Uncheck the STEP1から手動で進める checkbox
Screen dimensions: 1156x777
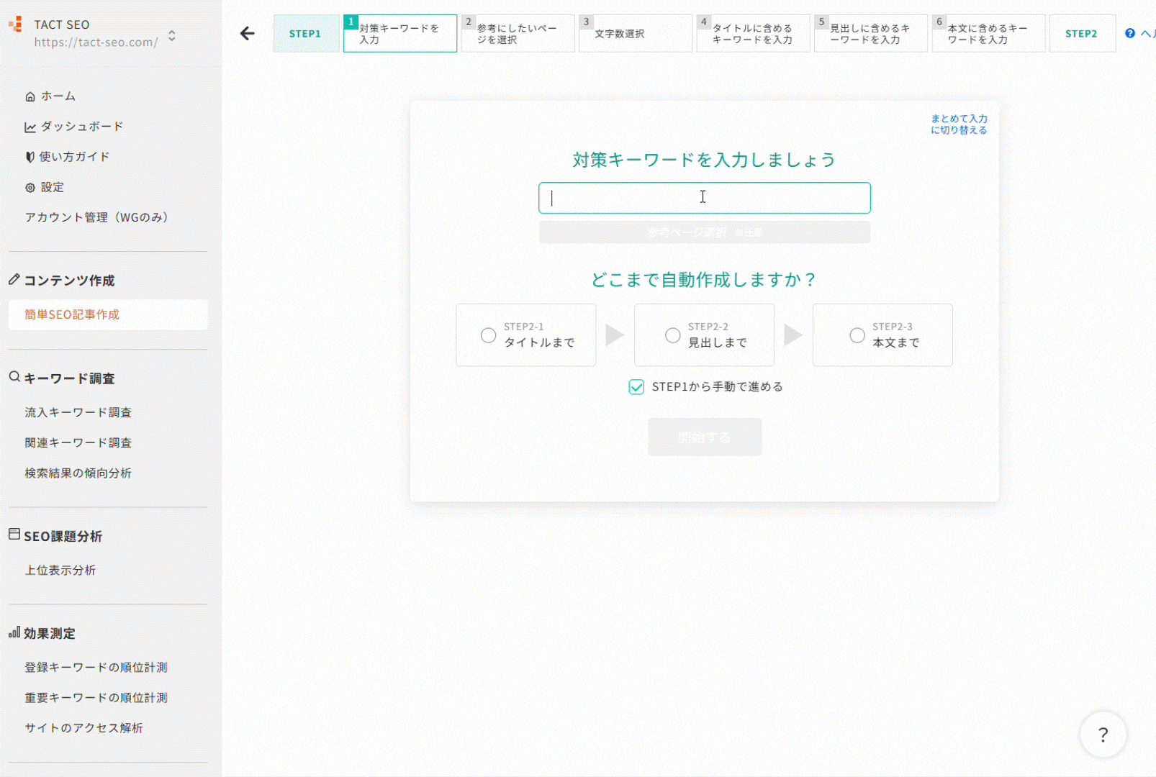pos(636,387)
